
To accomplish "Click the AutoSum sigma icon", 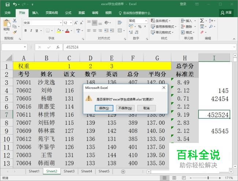I will (x=202, y=20).
